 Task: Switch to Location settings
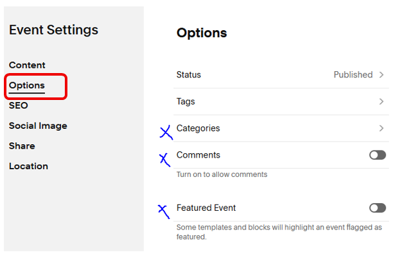[x=28, y=166]
